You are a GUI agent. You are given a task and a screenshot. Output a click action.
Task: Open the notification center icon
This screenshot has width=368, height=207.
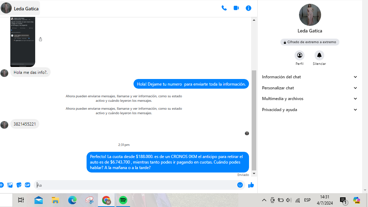[x=344, y=200]
